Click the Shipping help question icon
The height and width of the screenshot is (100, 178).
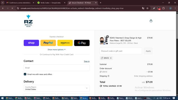coord(108,76)
